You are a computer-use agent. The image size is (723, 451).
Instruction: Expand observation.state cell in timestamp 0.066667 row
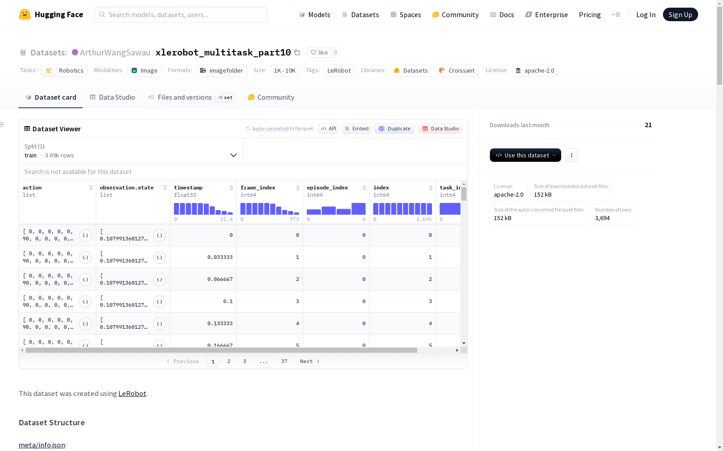point(160,280)
